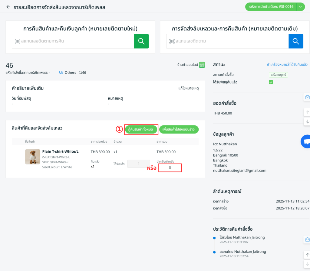The width and height of the screenshot is (310, 271).
Task: Click the down arrow beside order total
Action: 307,121
